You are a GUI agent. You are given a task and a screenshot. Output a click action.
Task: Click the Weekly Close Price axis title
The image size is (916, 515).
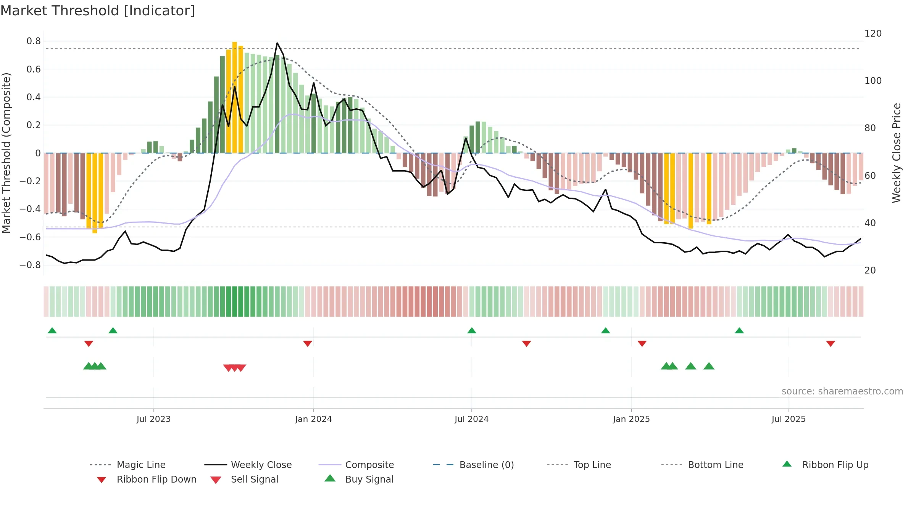click(x=897, y=153)
